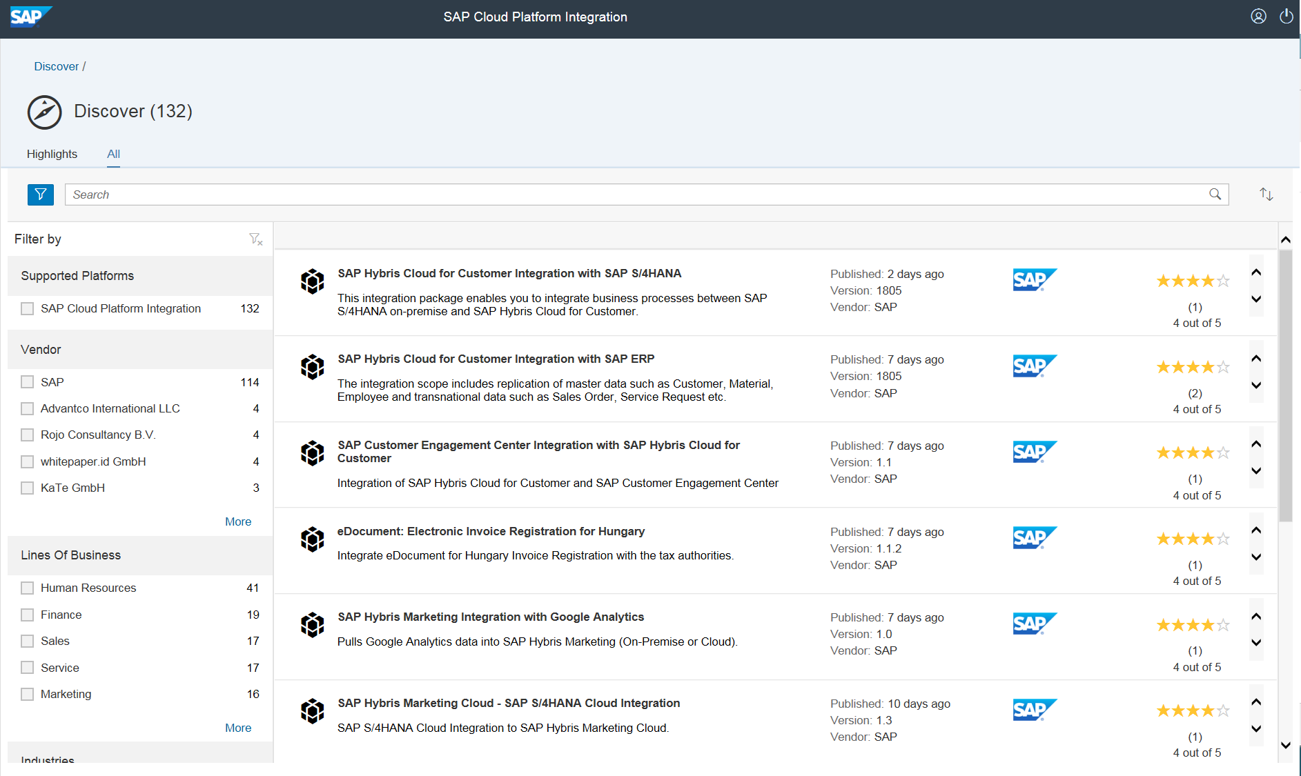Clear all filters icon in Filter by
Image resolution: width=1301 pixels, height=776 pixels.
(255, 239)
